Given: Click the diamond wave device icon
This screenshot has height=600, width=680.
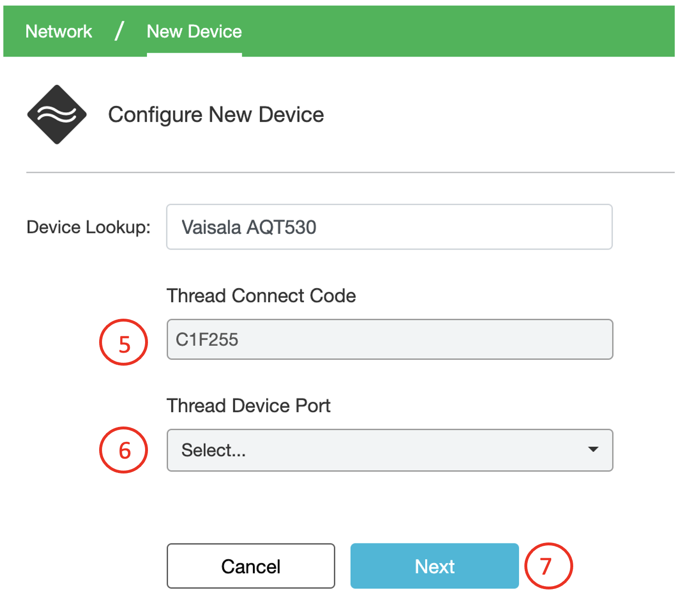Looking at the screenshot, I should coord(57,115).
